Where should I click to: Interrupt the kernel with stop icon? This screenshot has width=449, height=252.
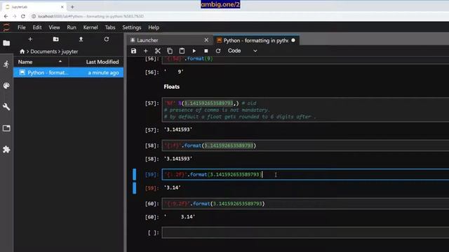point(206,51)
